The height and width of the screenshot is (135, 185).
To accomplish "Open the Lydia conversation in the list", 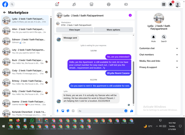I will click(x=25, y=20).
